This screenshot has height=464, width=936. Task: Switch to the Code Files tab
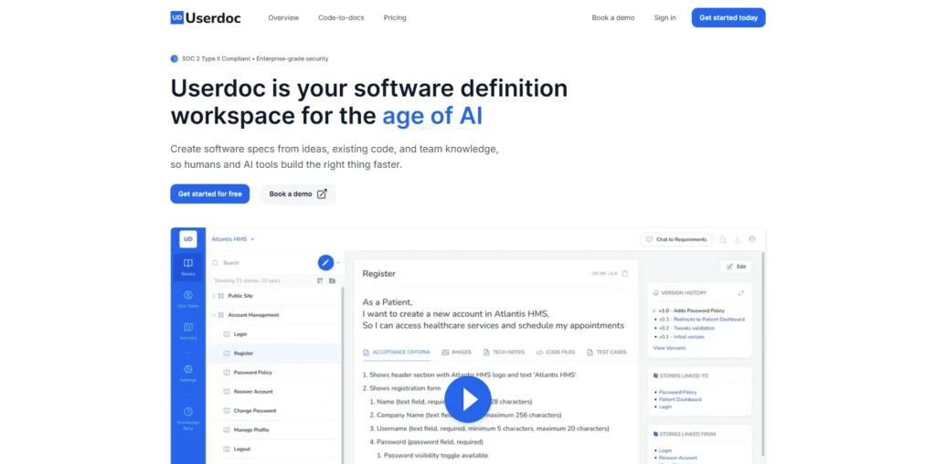coord(556,352)
